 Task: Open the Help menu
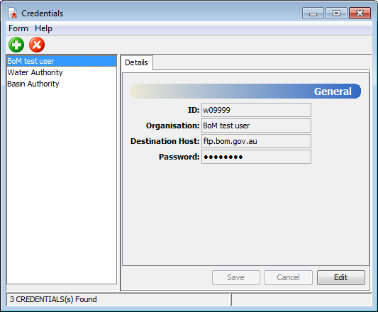pyautogui.click(x=43, y=28)
